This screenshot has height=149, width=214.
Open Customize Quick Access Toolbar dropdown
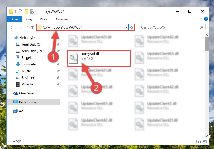[x=40, y=12]
